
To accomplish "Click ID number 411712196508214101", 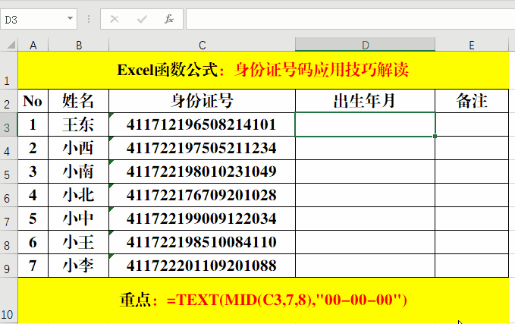I will (202, 124).
